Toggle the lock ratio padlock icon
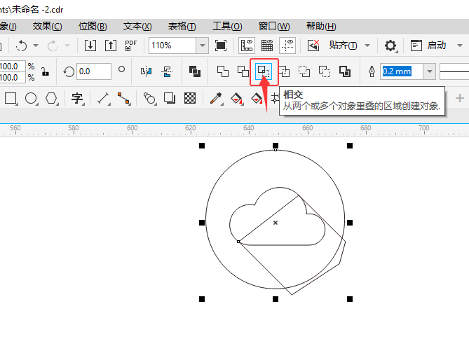 click(x=45, y=71)
